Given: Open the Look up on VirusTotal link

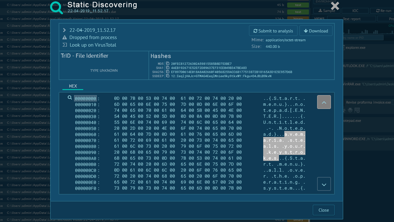Looking at the screenshot, I should click(x=93, y=45).
